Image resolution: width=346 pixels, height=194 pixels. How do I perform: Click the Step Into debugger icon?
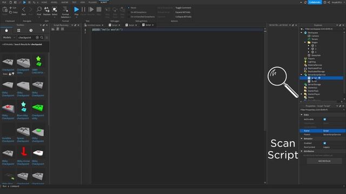pos(108,10)
